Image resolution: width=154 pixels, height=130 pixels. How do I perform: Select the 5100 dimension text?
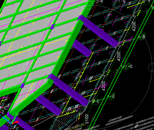[x=87, y=119]
